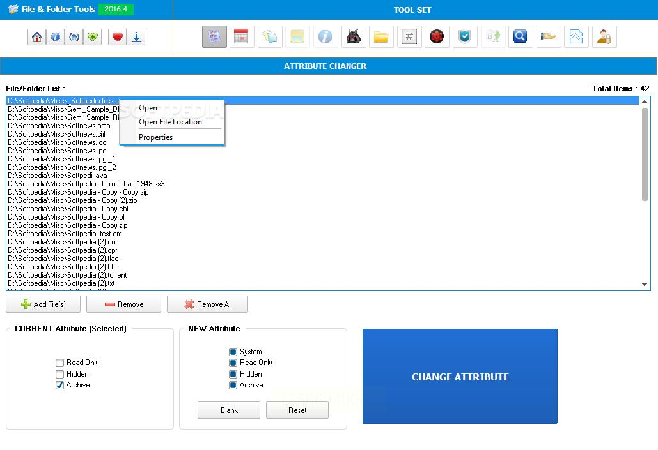Open the faded letter B and A rename tool
This screenshot has width=658, height=450.
tap(492, 36)
